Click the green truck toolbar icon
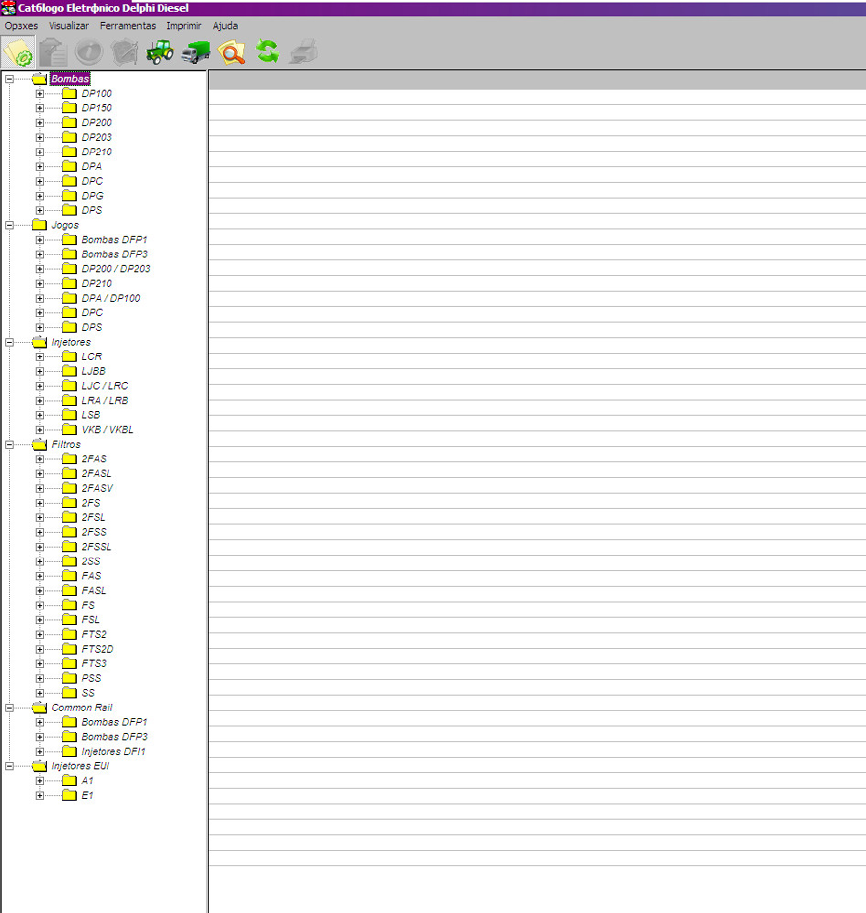866x913 pixels. tap(195, 52)
